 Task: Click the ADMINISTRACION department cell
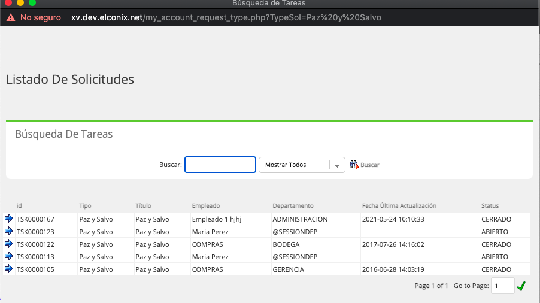[x=300, y=219]
